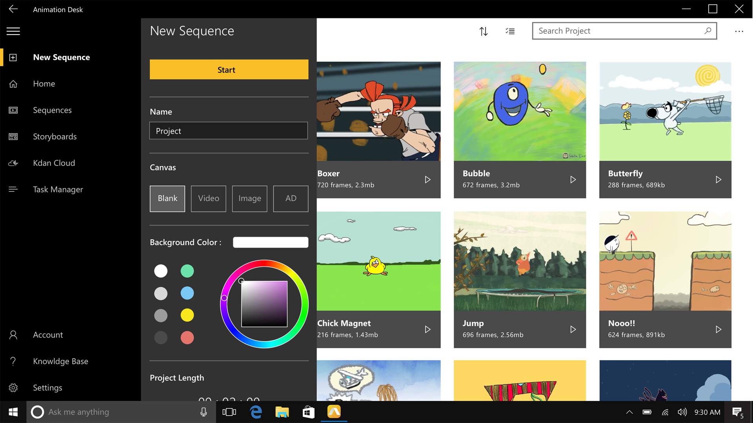The width and height of the screenshot is (753, 423).
Task: Click the multi-select list icon
Action: pyautogui.click(x=510, y=31)
